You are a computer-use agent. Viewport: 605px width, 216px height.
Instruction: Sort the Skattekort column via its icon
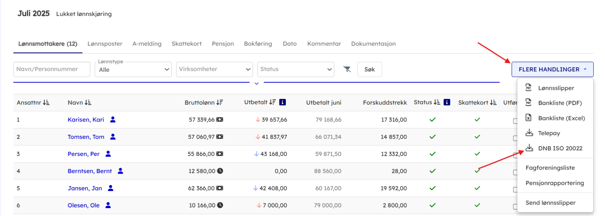coord(493,103)
